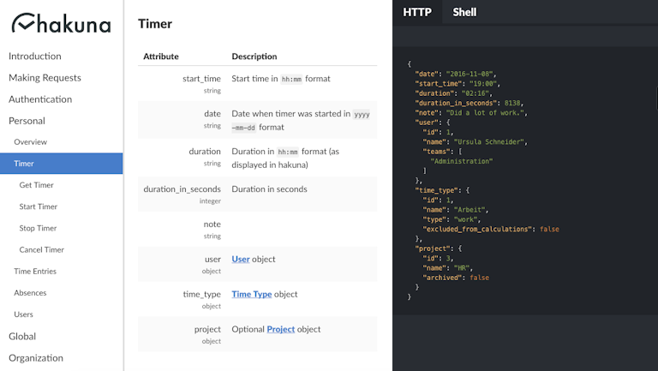Follow the Time Type link

pyautogui.click(x=252, y=294)
